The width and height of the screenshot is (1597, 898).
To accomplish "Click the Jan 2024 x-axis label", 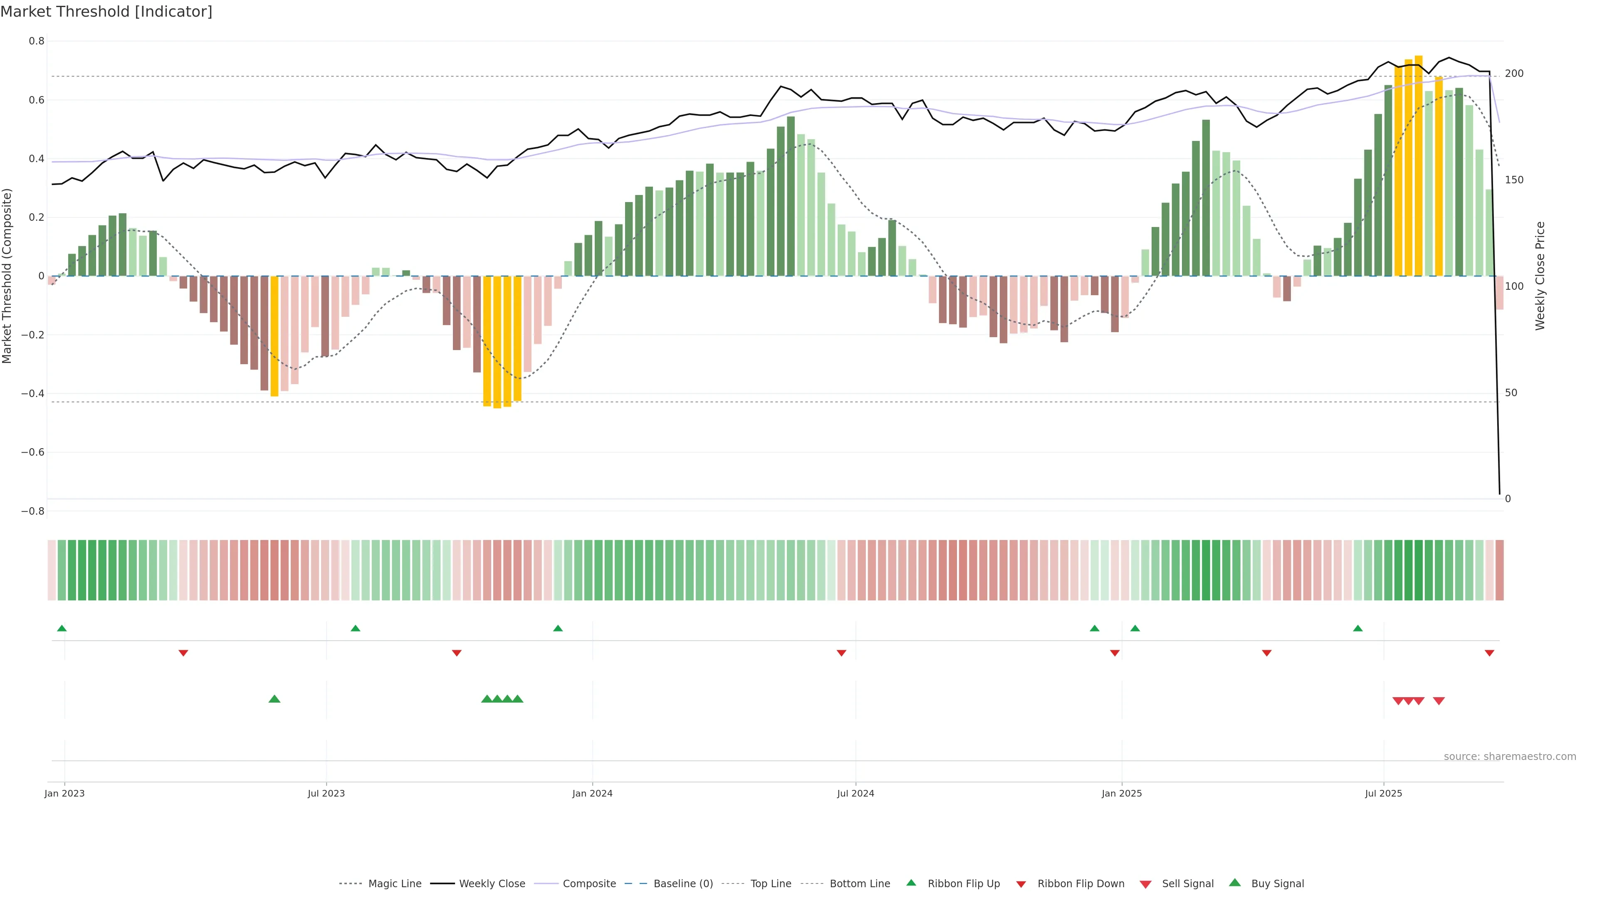I will 592,793.
